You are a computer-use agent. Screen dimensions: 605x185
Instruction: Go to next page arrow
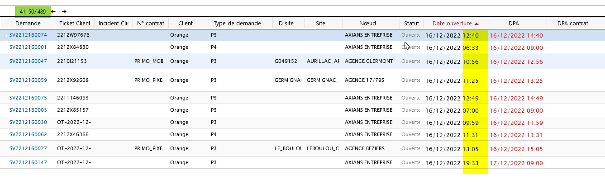(64, 11)
